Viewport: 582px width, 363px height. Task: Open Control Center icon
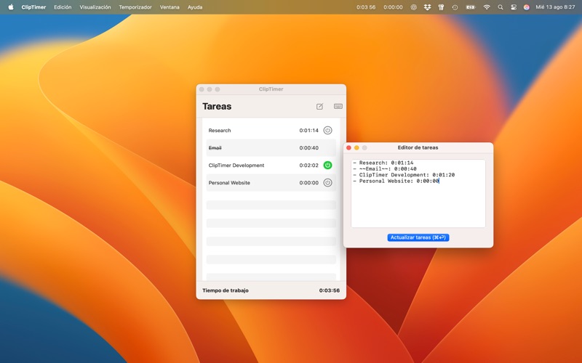pos(514,7)
